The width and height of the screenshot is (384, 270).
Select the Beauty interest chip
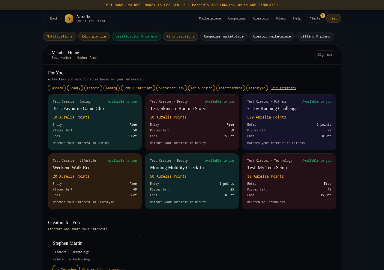coord(75,88)
